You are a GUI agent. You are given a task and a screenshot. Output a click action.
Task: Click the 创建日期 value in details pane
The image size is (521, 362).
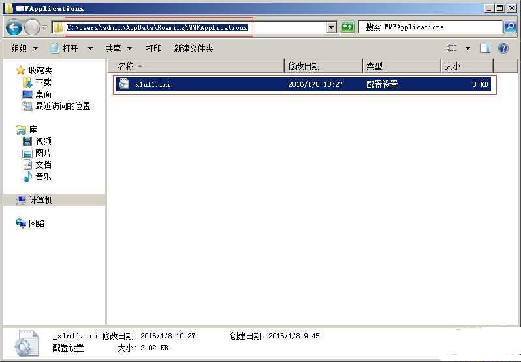(294, 336)
